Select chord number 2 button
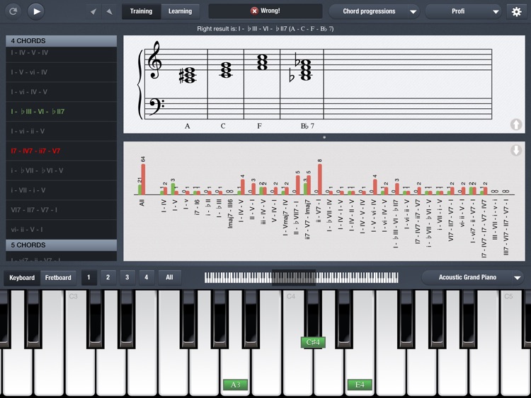531x398 pixels. pos(108,278)
